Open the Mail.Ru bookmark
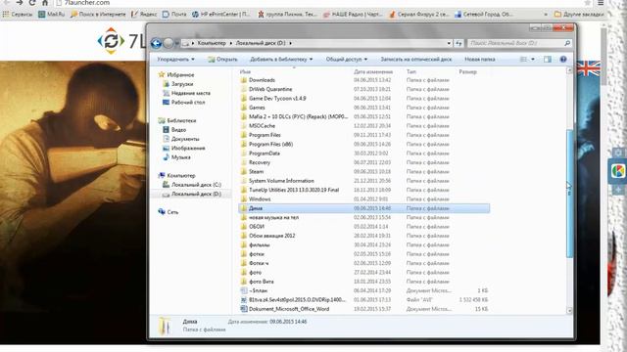The width and height of the screenshot is (627, 352). pos(52,14)
